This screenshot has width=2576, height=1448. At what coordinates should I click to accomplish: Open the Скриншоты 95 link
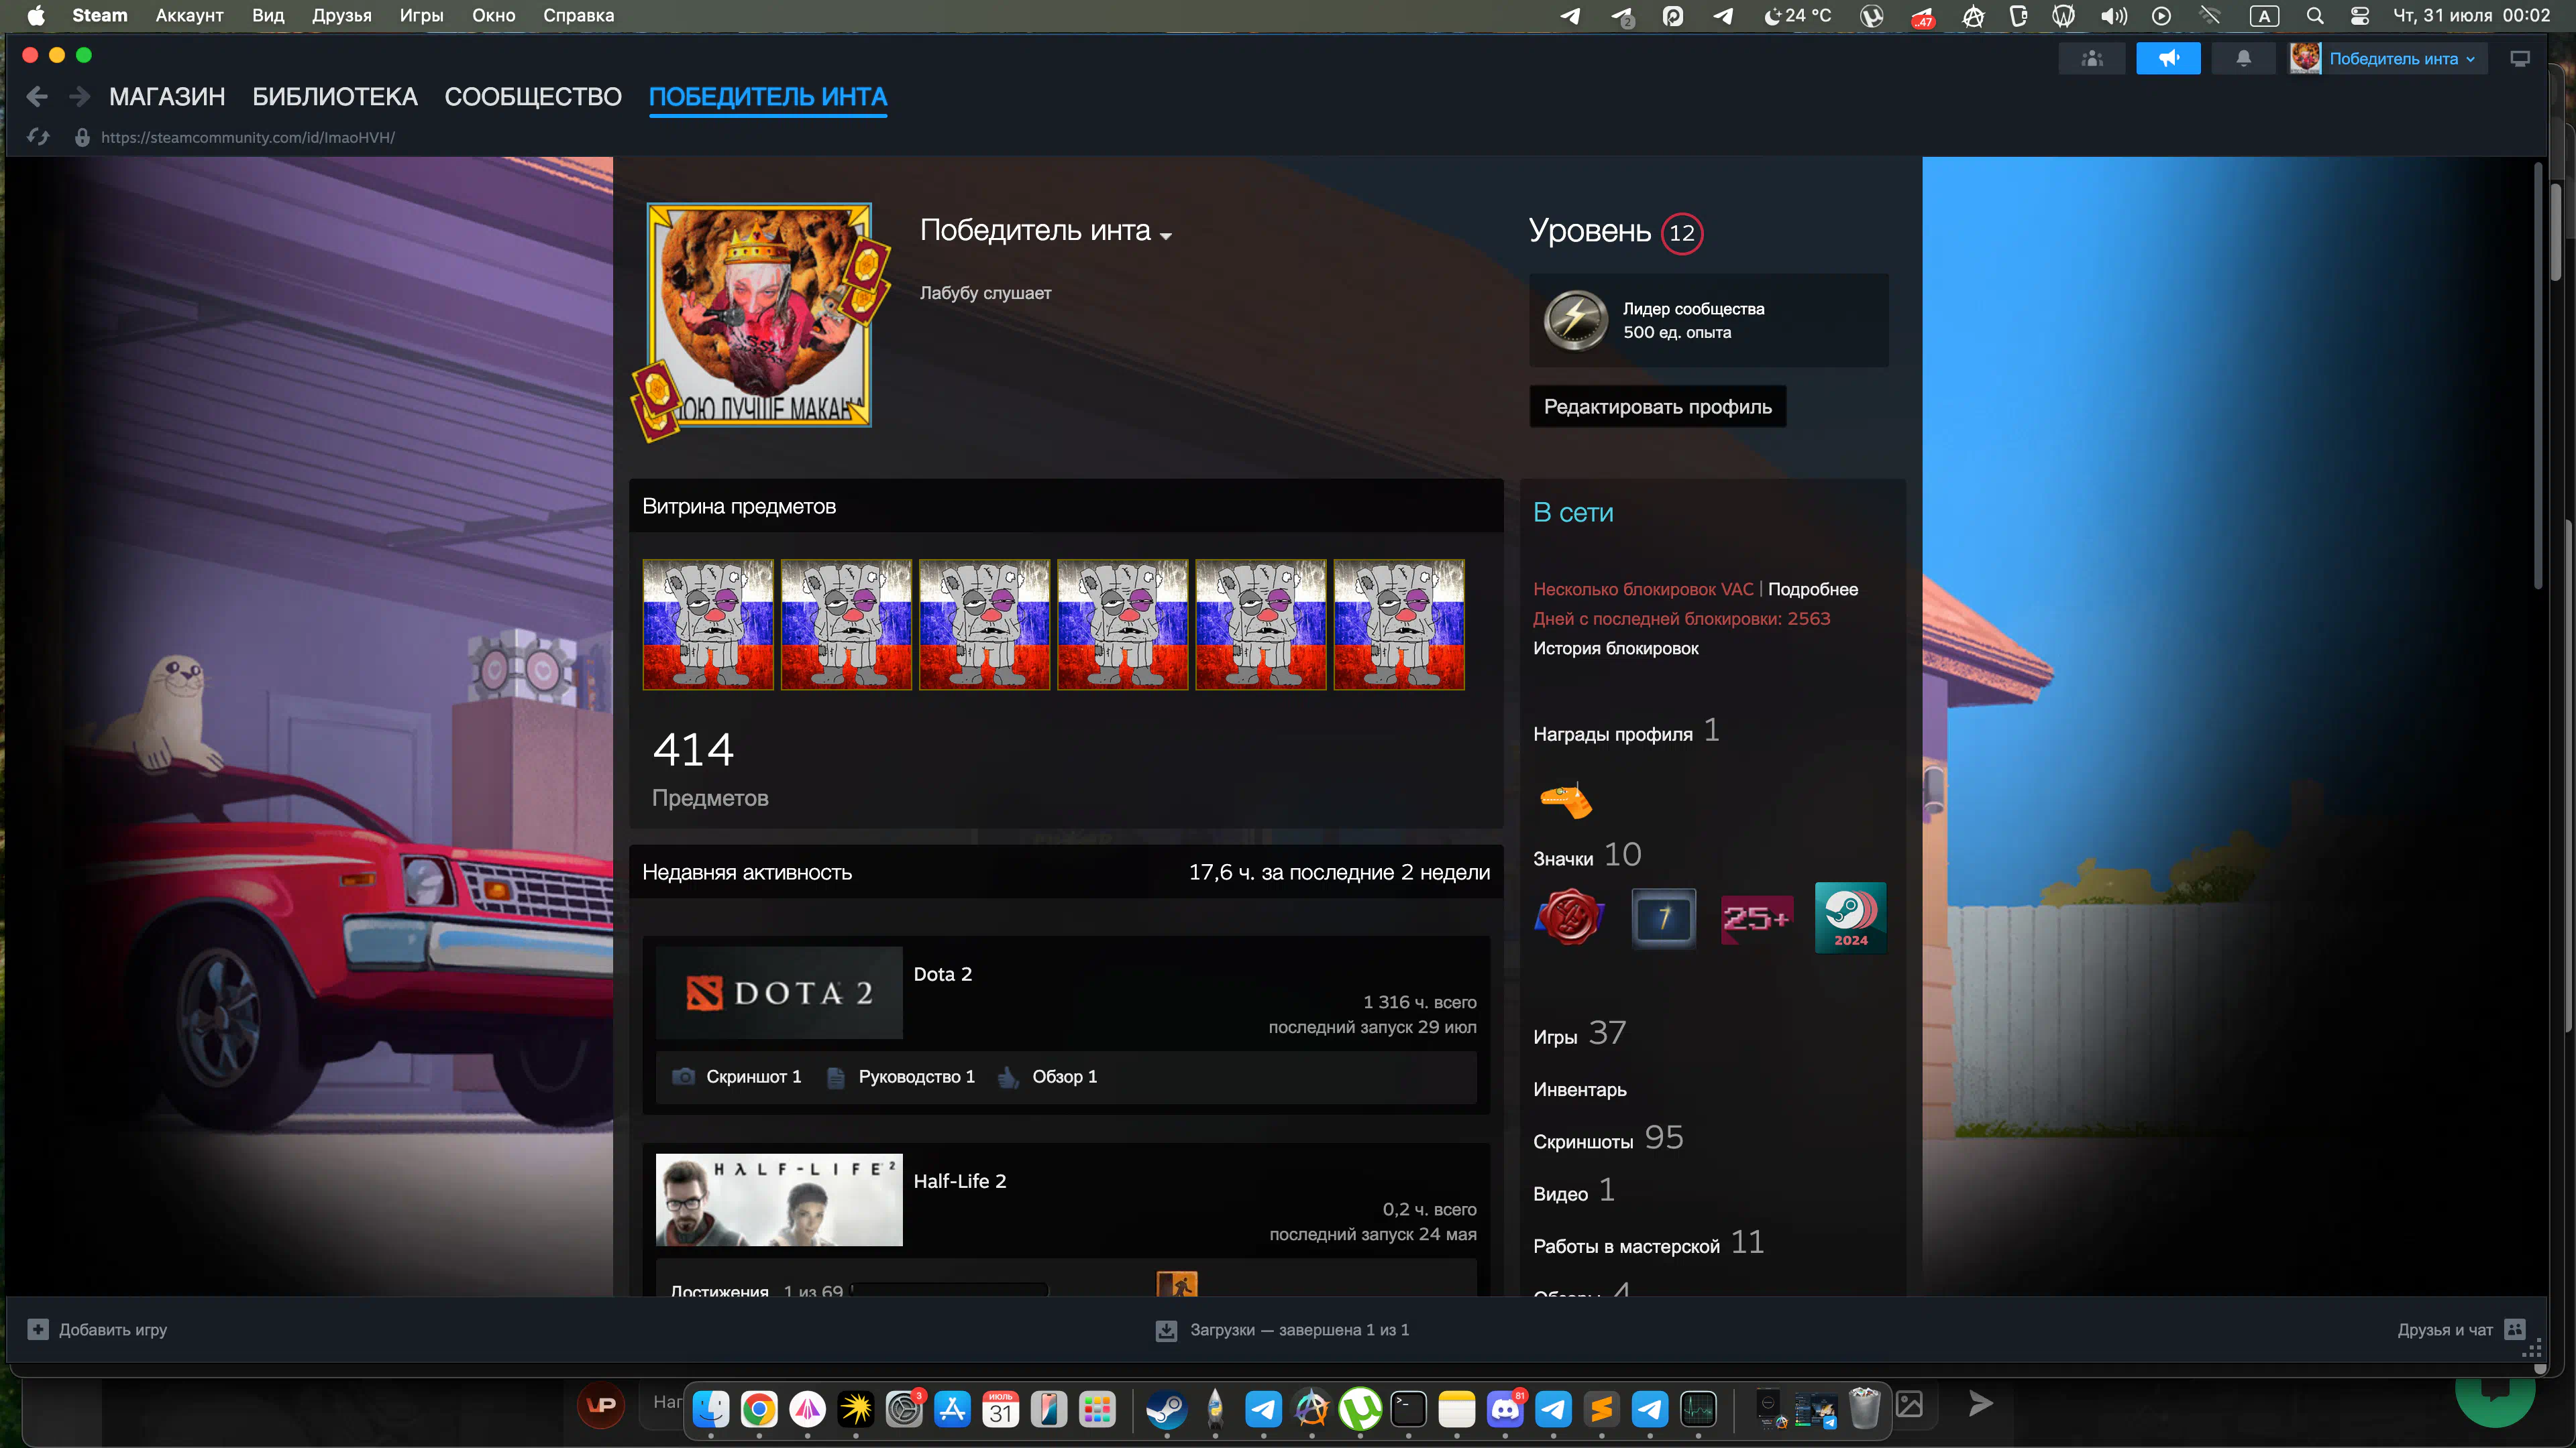[1608, 1138]
